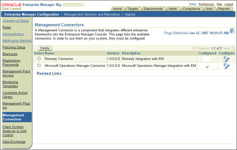Open Configure icon for Remedy Connector
This screenshot has width=237, height=150.
(x=227, y=59)
